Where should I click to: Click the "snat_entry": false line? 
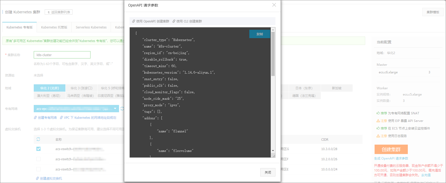[x=160, y=79]
